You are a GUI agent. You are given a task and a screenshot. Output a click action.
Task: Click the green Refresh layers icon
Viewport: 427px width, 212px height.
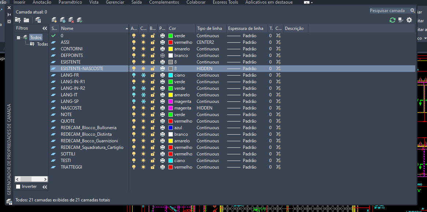tap(392, 20)
